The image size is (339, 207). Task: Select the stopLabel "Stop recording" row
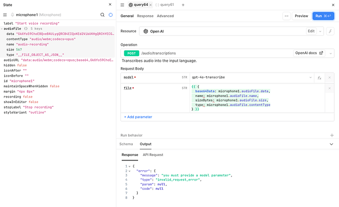[28, 107]
